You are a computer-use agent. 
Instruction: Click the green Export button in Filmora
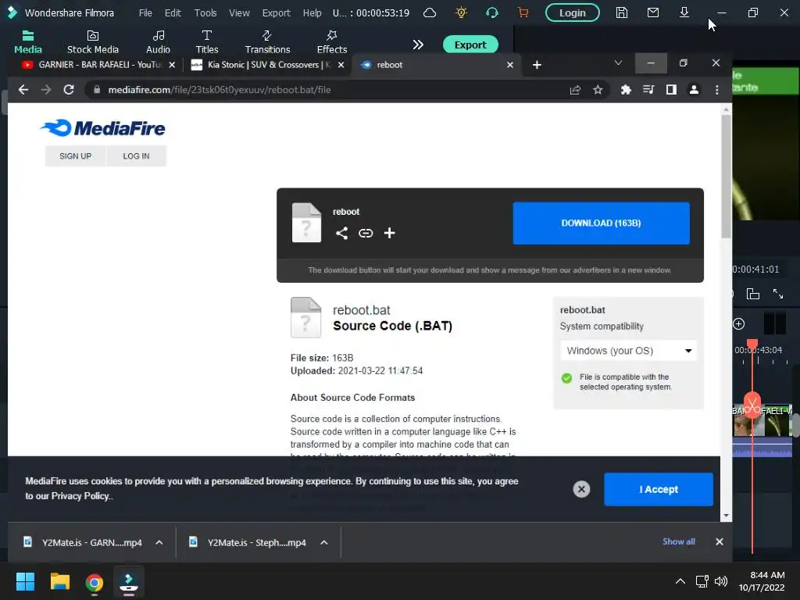(470, 45)
